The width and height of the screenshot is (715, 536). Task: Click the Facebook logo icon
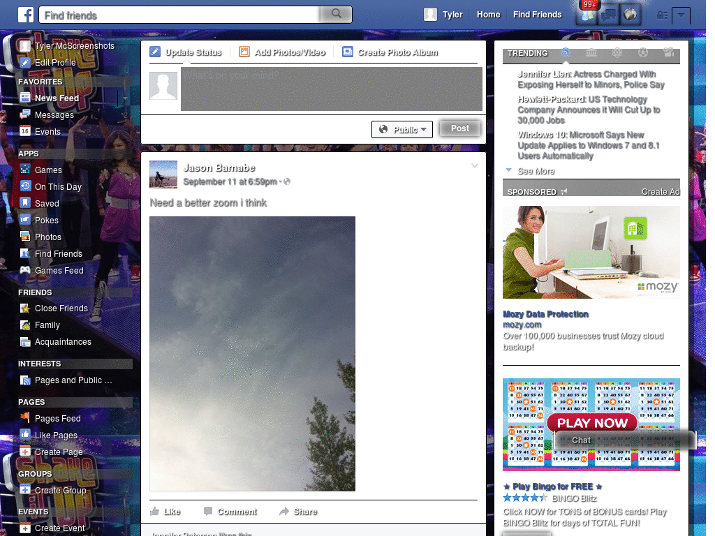tap(26, 15)
